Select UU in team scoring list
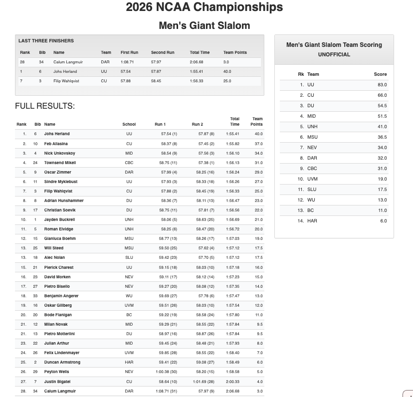 311,85
